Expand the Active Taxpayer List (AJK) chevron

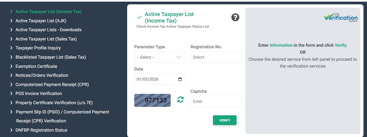11,21
